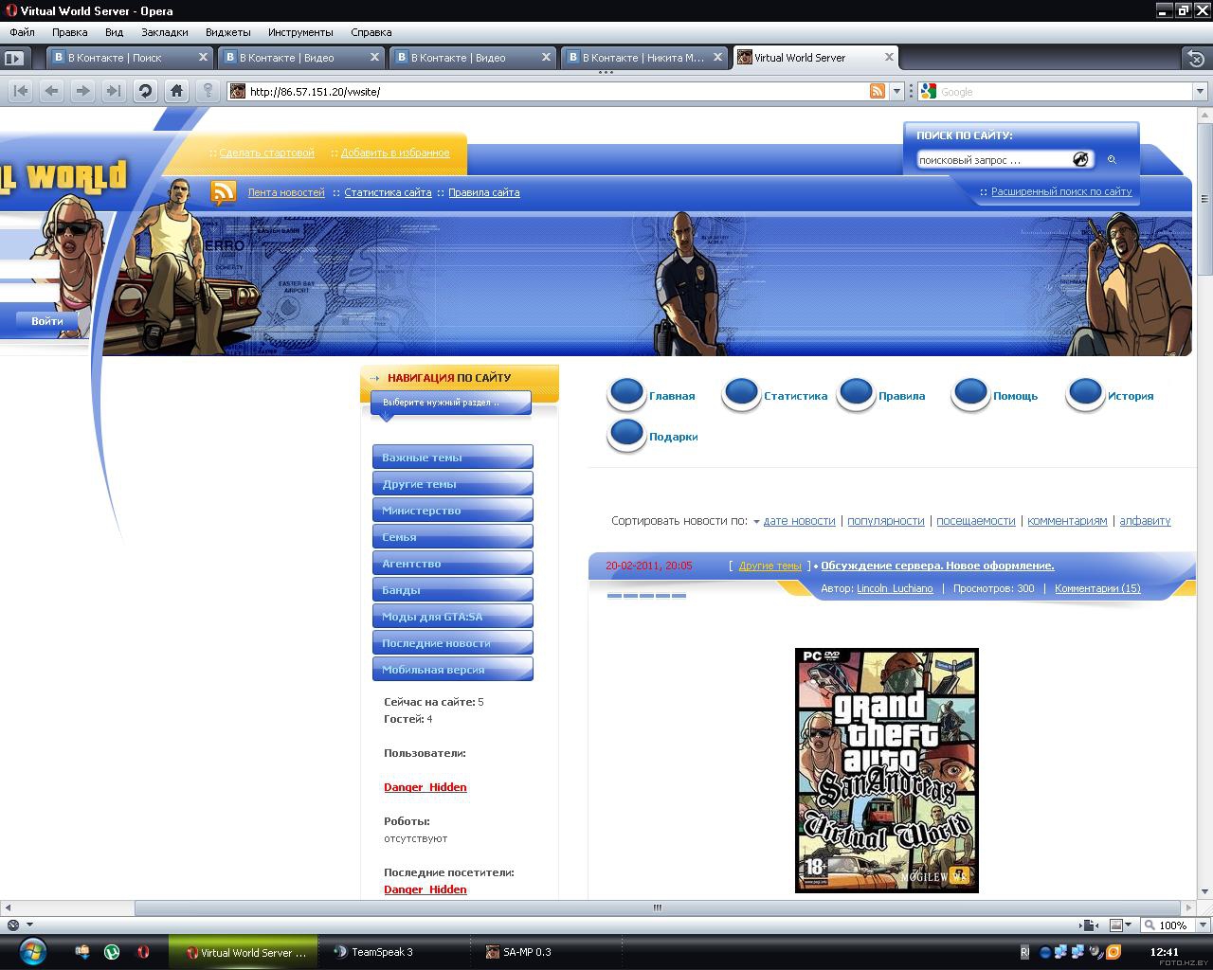Click the Войти login button
Screen dimensions: 1213x970
tap(46, 321)
